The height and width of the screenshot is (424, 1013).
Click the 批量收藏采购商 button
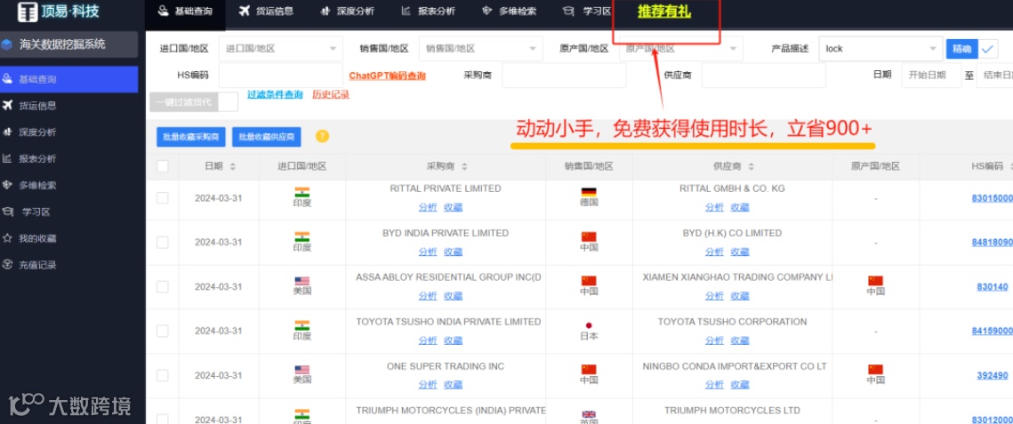[x=192, y=137]
